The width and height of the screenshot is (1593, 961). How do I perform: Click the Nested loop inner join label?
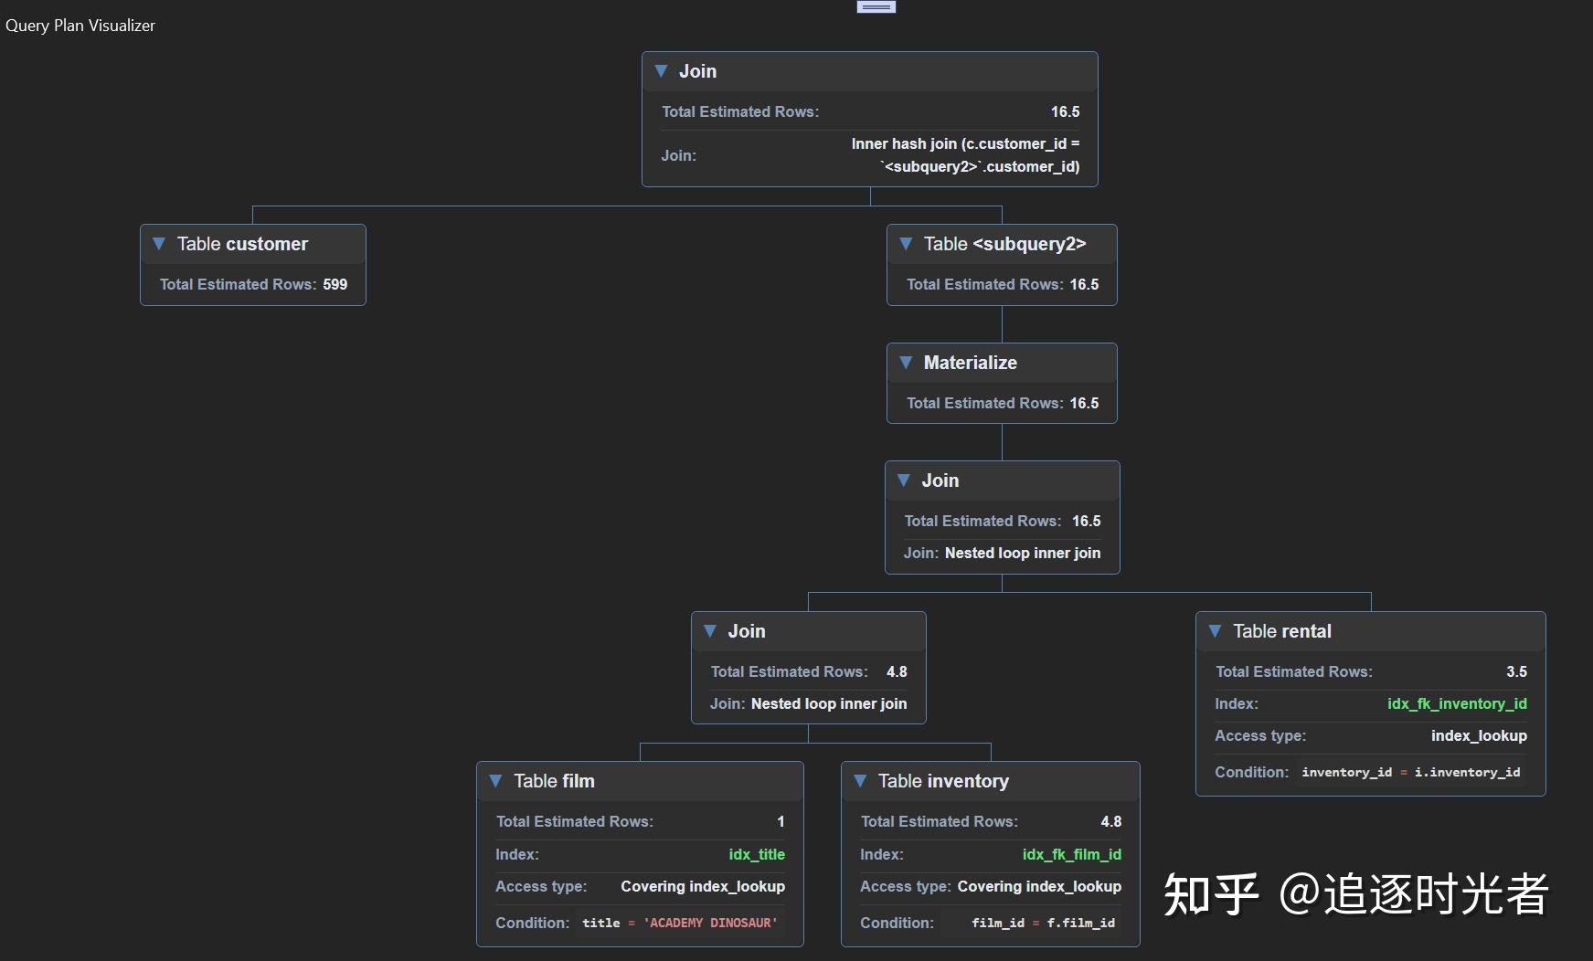click(x=1023, y=553)
